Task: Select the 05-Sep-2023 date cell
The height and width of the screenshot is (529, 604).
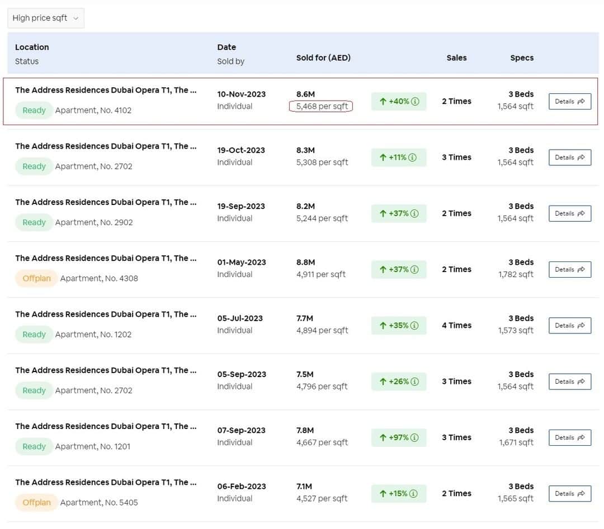Action: 242,374
